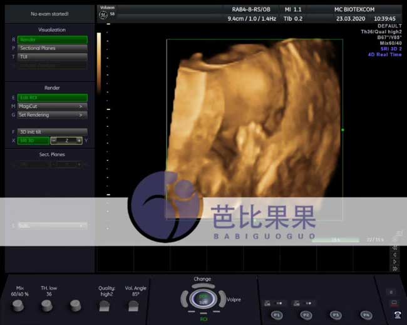The image size is (407, 325).
Task: Click the 3D Init: tilt button
Action: [x=52, y=132]
